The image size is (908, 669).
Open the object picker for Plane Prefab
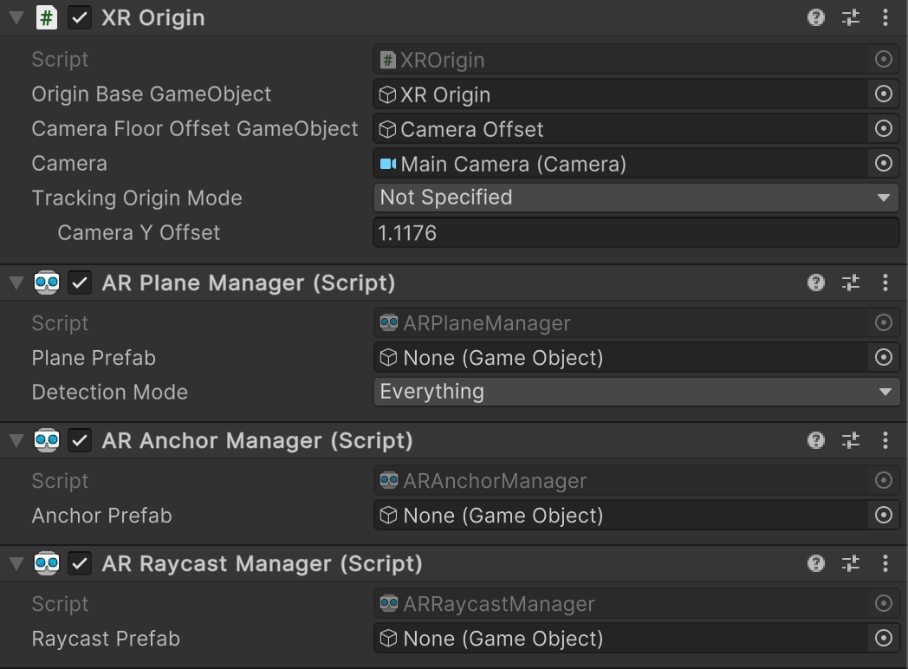pyautogui.click(x=884, y=357)
